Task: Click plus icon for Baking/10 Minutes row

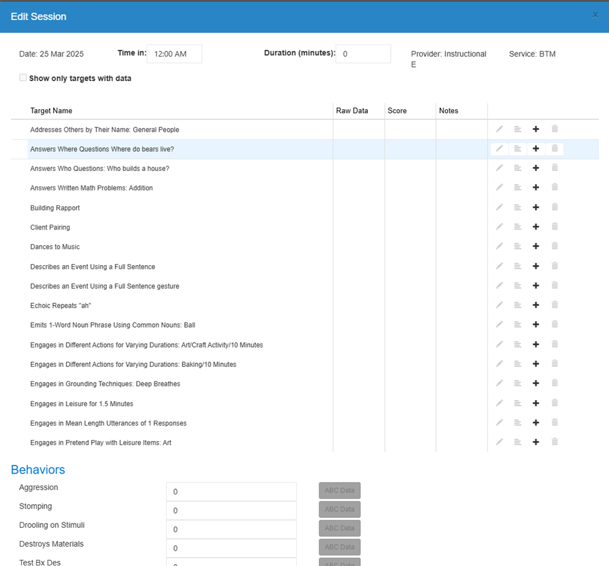Action: [x=536, y=364]
